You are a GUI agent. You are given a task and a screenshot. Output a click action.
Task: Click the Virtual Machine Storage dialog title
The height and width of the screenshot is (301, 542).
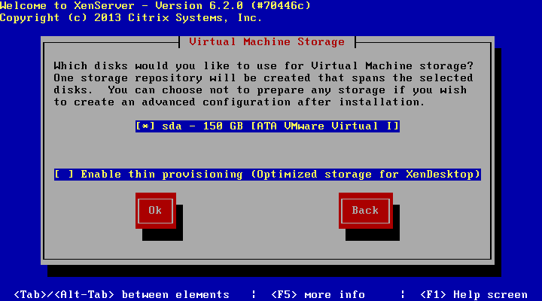coord(267,42)
